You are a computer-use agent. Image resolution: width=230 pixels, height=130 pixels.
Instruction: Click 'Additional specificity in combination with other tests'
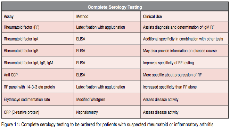coord(183,39)
